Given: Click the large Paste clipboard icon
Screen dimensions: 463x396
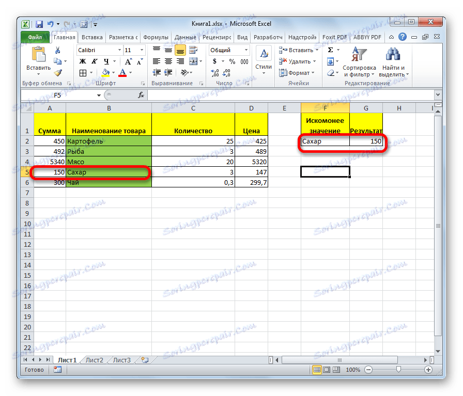Looking at the screenshot, I should [38, 55].
